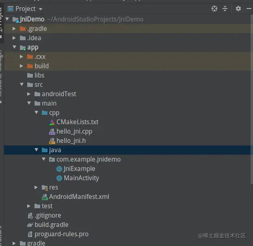Expand the .gradle folder arrow
The image size is (253, 246).
tap(14, 28)
